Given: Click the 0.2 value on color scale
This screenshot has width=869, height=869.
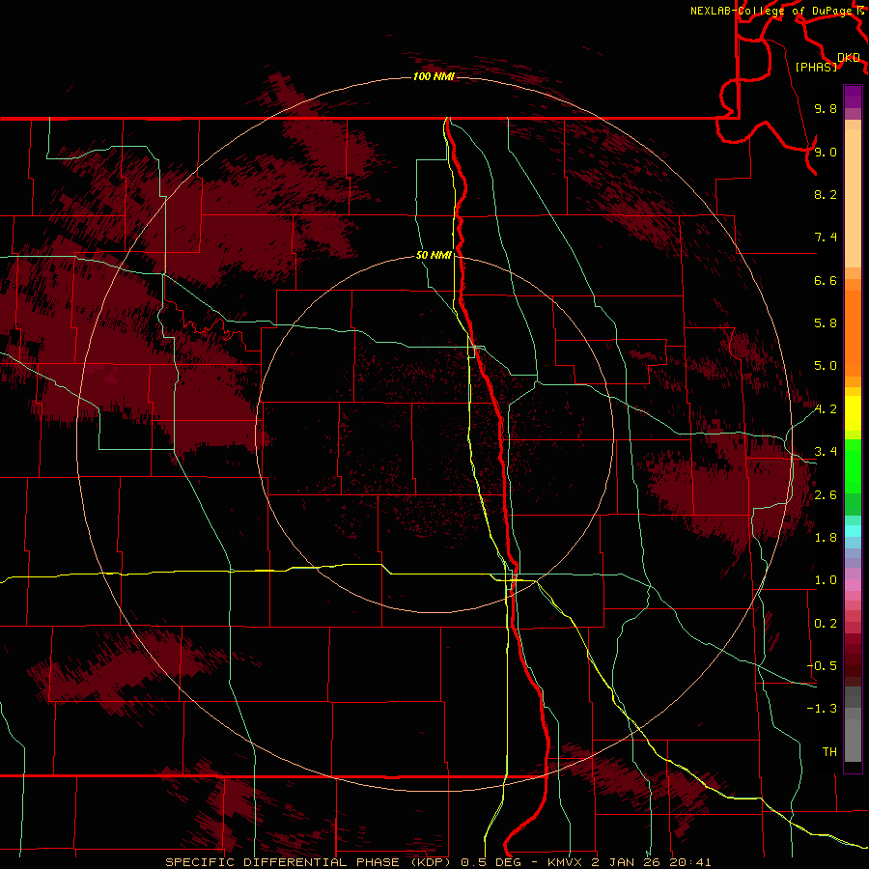Looking at the screenshot, I should [x=826, y=624].
